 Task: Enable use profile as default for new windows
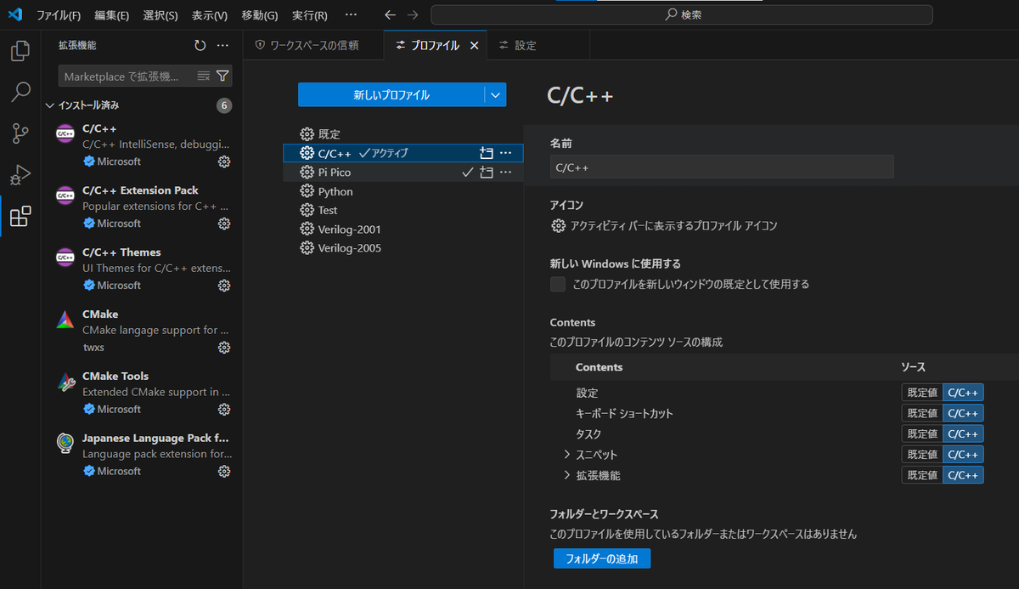coord(558,284)
